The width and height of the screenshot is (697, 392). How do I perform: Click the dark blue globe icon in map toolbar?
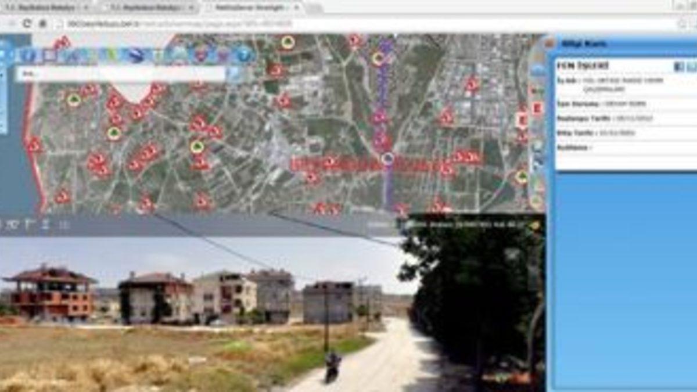136,56
